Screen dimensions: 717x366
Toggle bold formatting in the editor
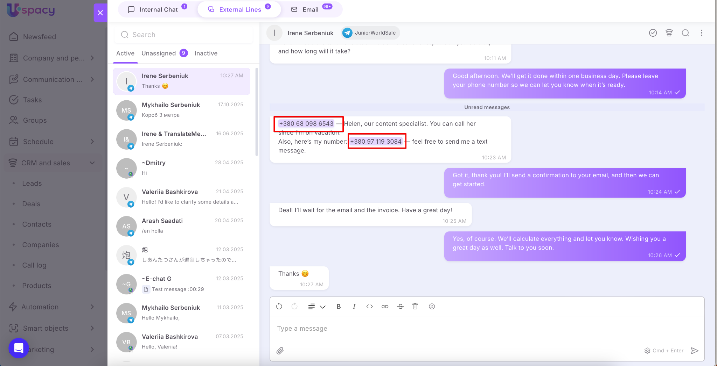click(339, 307)
